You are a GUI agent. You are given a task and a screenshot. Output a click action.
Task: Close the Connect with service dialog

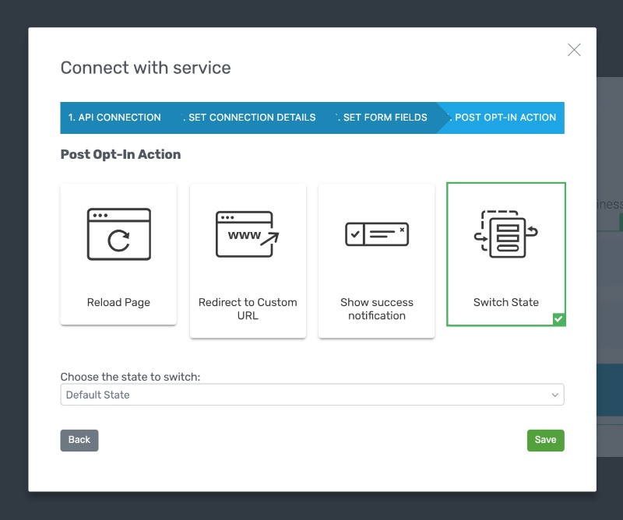574,50
